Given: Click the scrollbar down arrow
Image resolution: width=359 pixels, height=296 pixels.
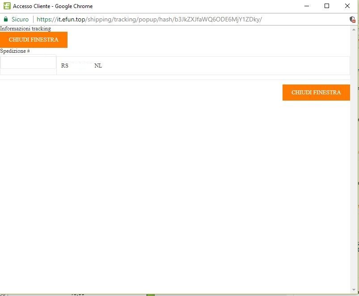Looking at the screenshot, I should (354, 290).
